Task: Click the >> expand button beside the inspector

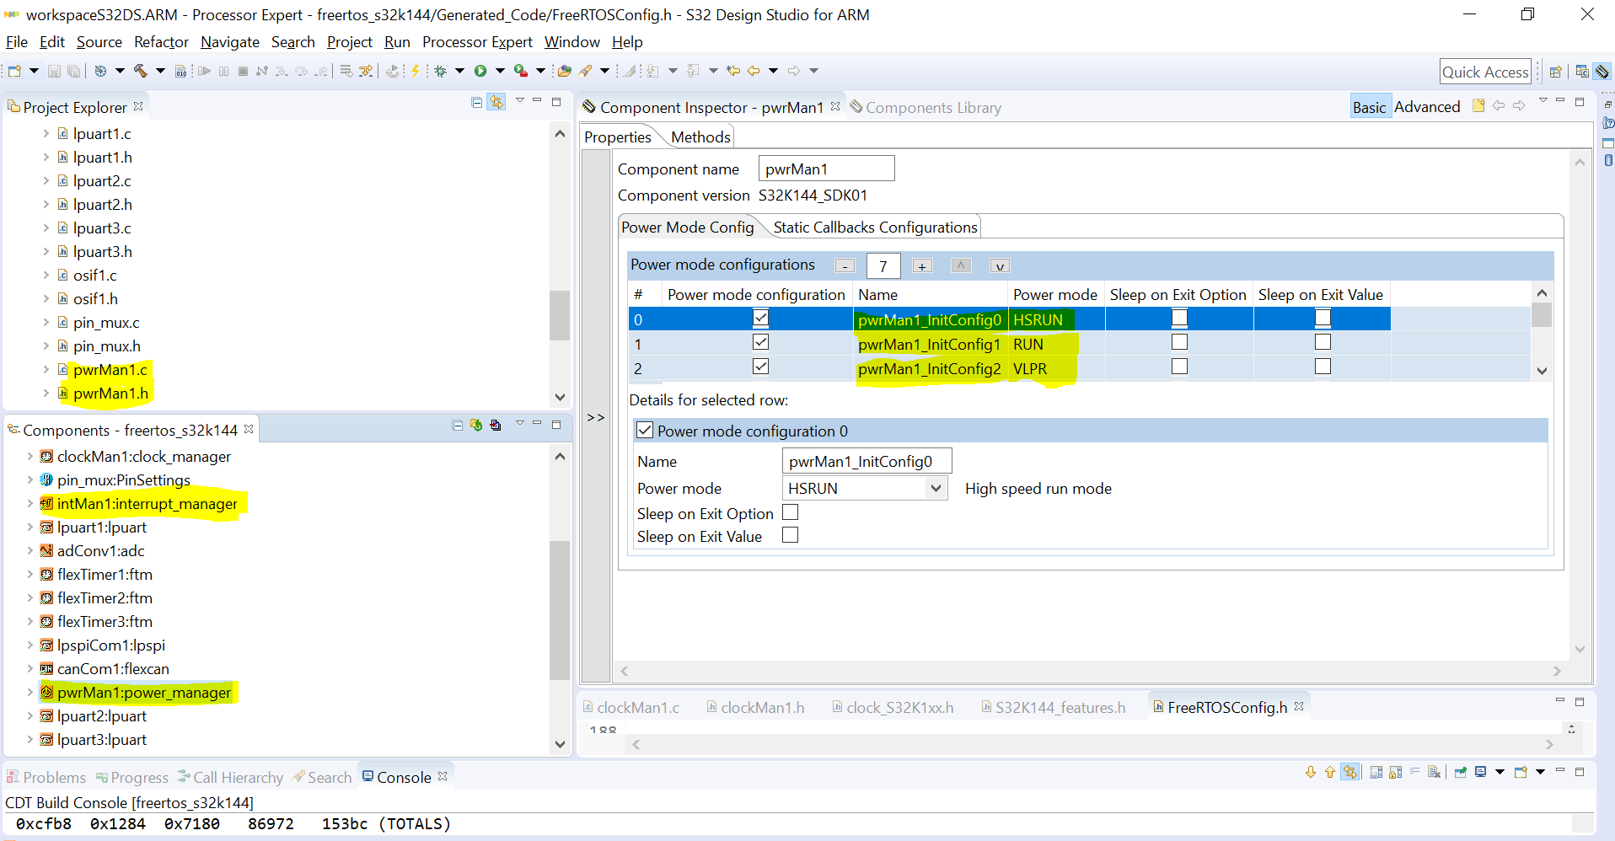Action: pyautogui.click(x=596, y=417)
